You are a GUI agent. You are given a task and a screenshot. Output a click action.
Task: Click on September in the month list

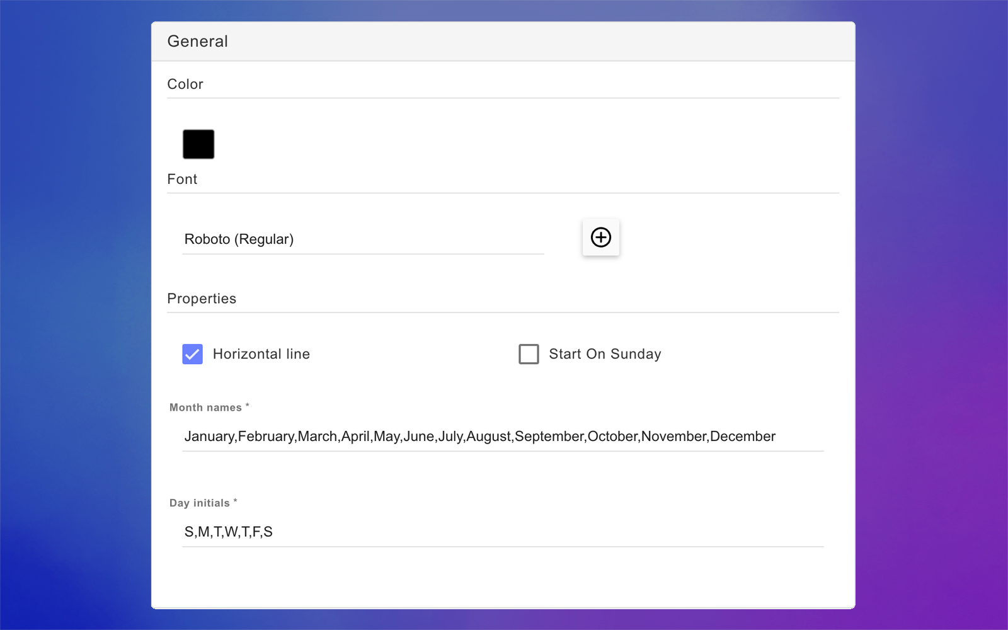tap(549, 437)
